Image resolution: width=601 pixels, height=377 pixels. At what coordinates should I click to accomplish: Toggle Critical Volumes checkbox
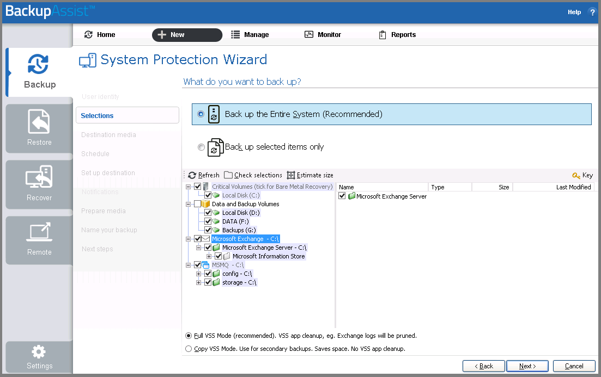(x=198, y=187)
